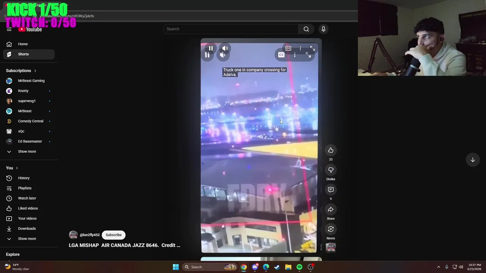
Task: Open the xQc channel
Action: (29, 131)
